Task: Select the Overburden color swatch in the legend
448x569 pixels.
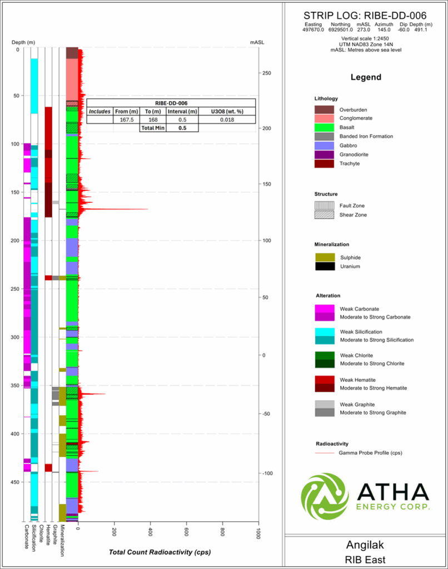Action: 324,109
